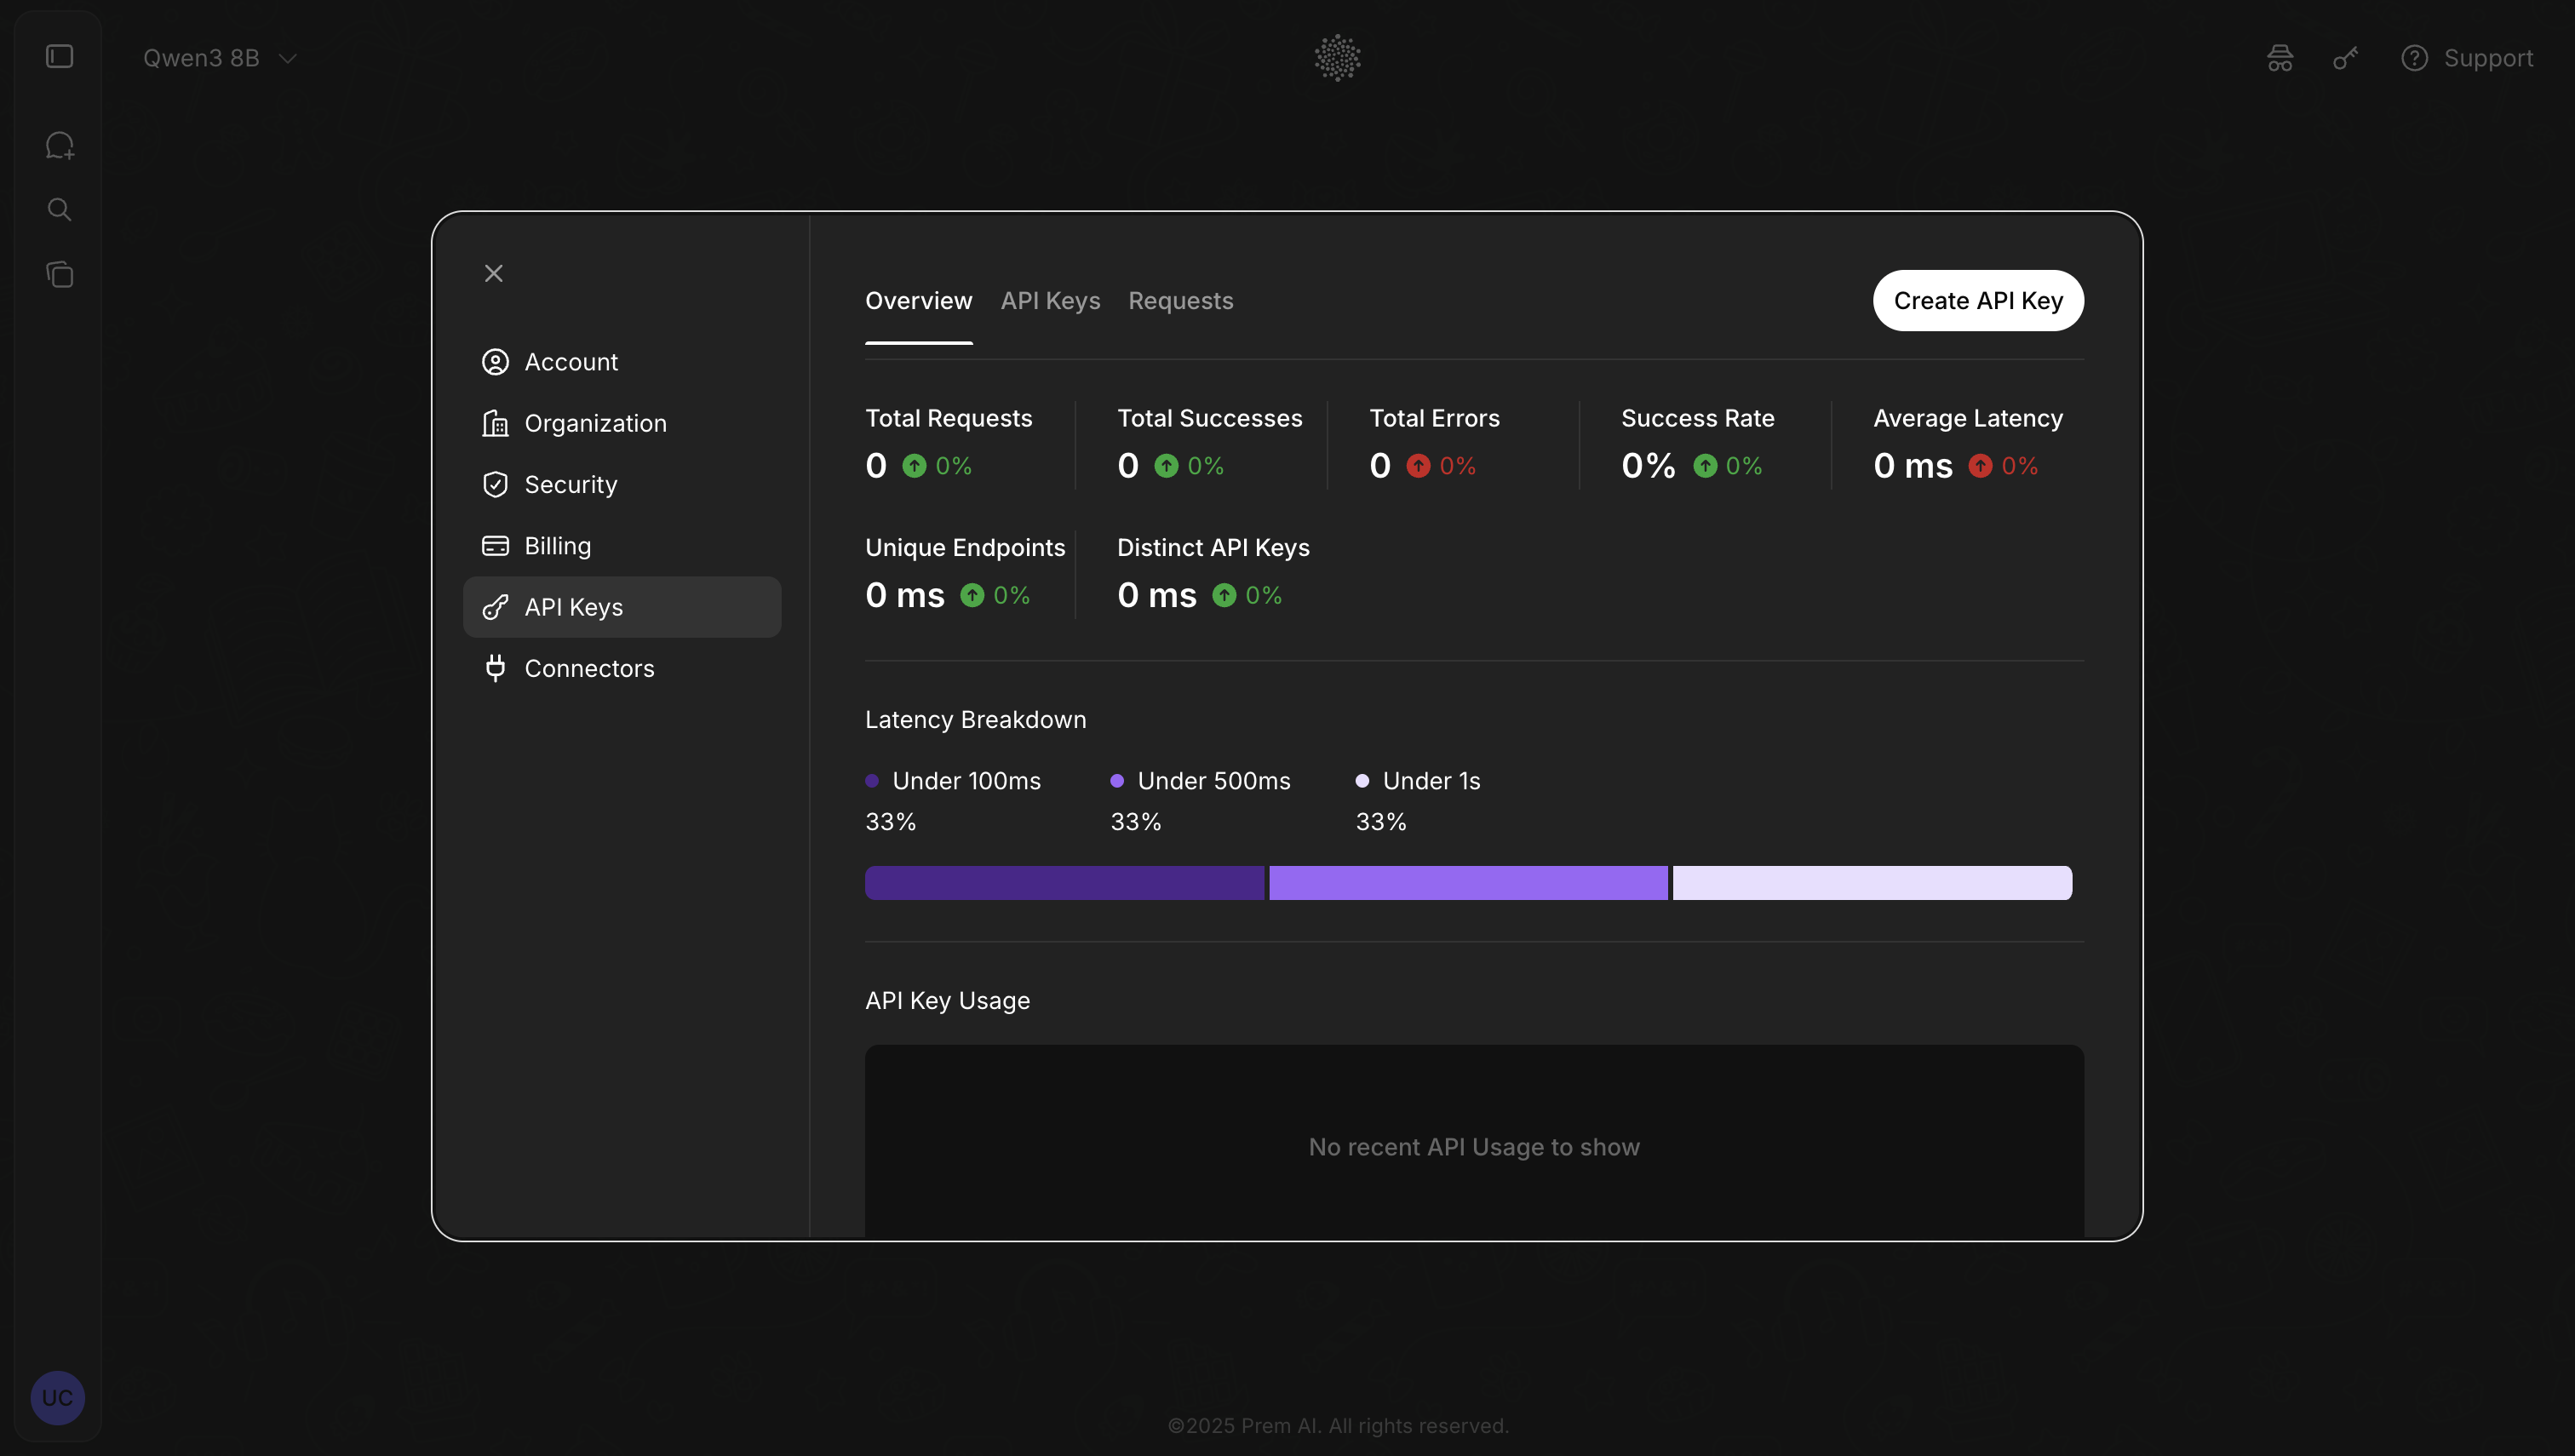Screen dimensions: 2575x1456
Task: Open the Billing section
Action: (557, 546)
